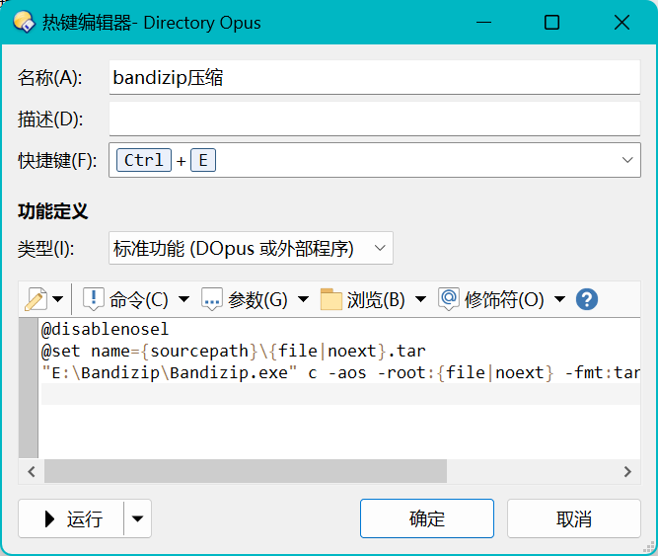This screenshot has height=556, width=658.
Task: Expand the 运行 run options arrow
Action: (x=138, y=518)
